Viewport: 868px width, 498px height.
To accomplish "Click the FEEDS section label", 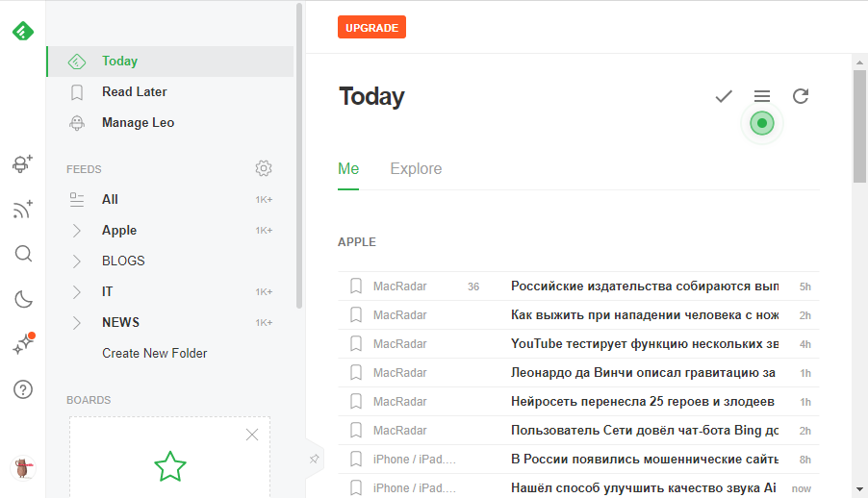I will coord(84,169).
